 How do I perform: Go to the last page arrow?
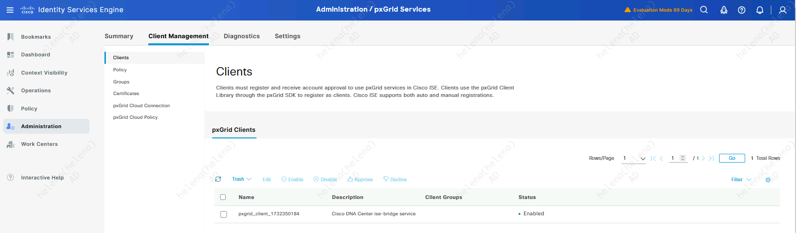[x=711, y=158]
